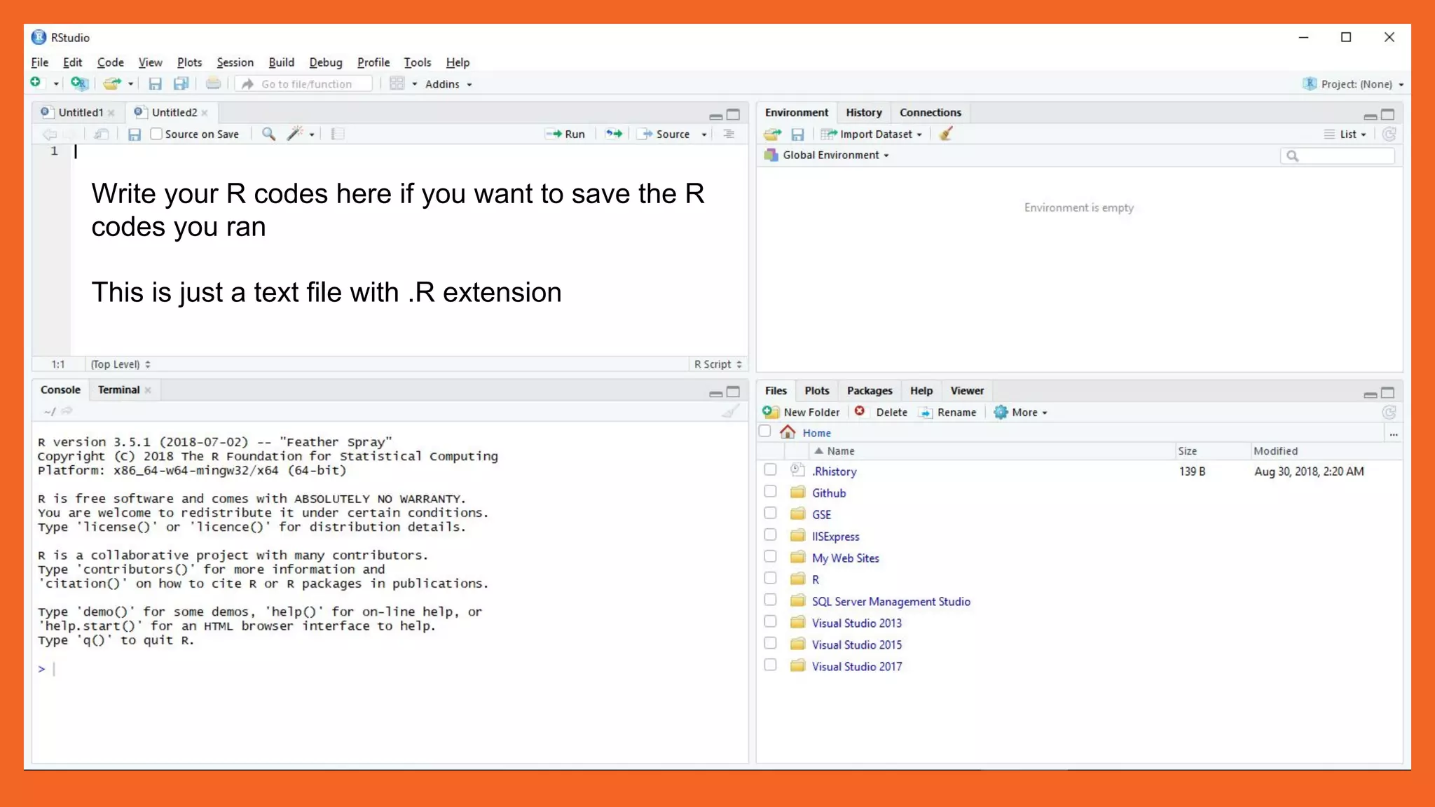Click the Find/Replace magnifier icon
Screen dimensions: 1435x807
pyautogui.click(x=268, y=134)
